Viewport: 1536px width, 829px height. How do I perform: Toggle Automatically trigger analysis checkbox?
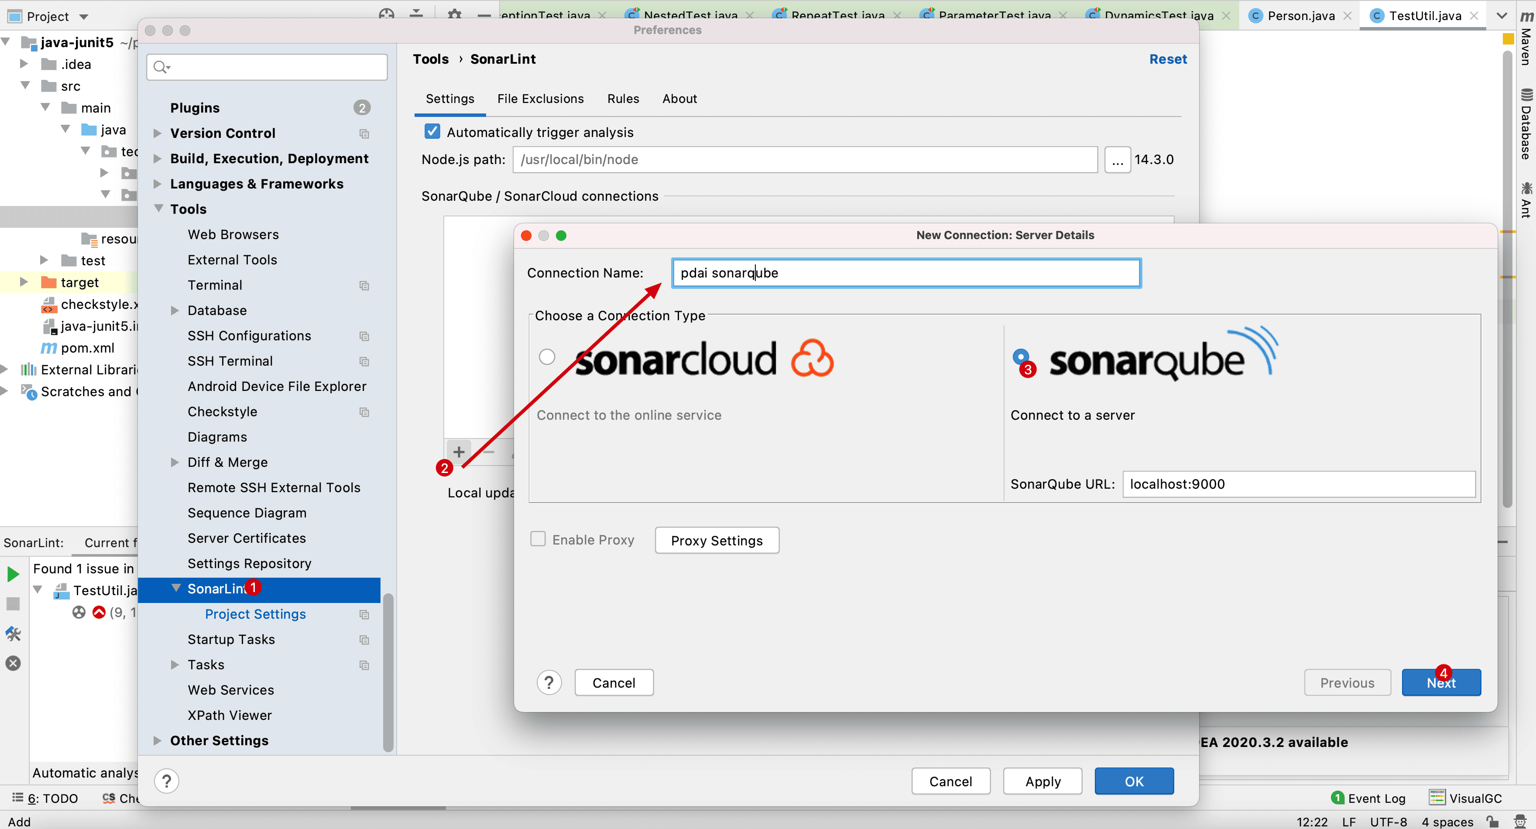tap(432, 132)
